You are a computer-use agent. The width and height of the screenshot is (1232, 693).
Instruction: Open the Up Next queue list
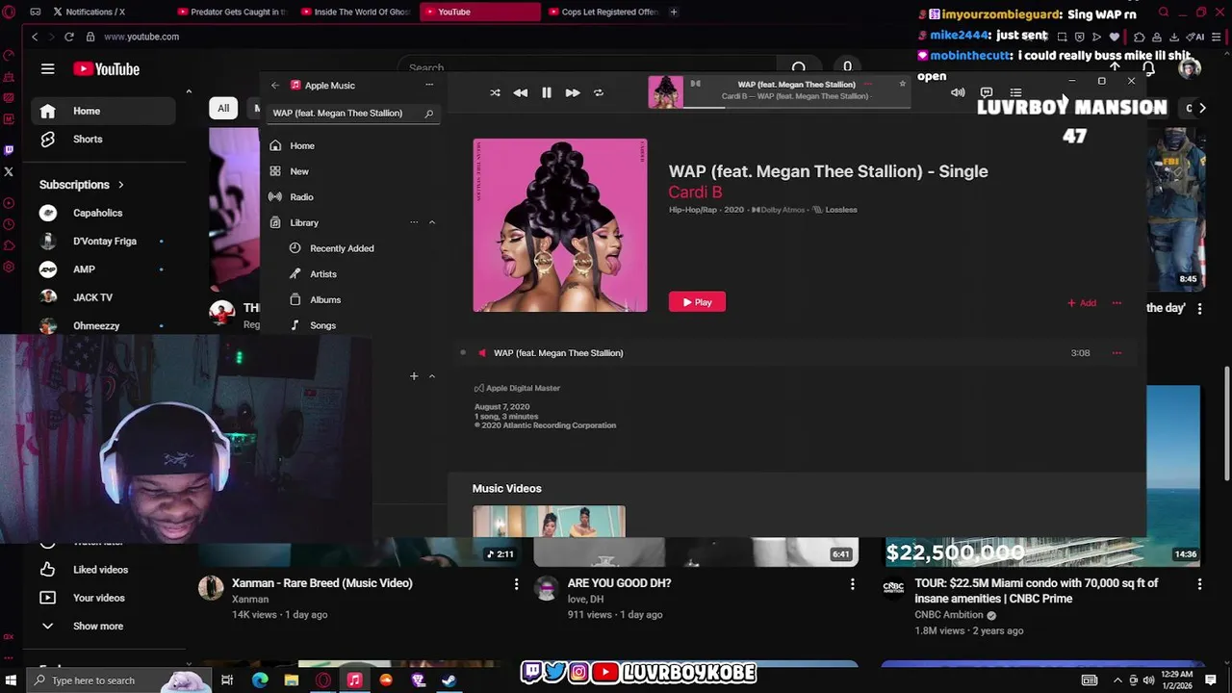(1015, 92)
